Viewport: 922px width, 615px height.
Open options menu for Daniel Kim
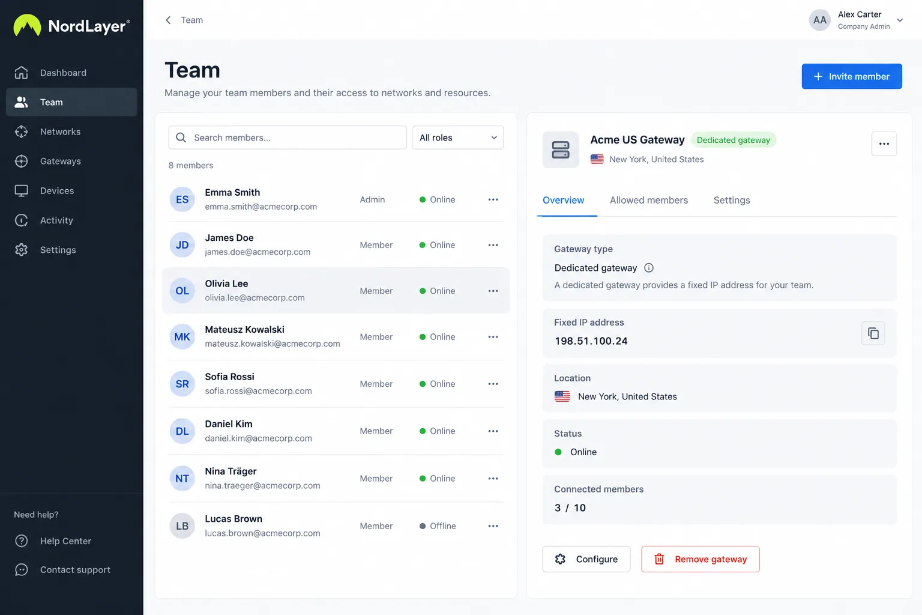(x=493, y=431)
